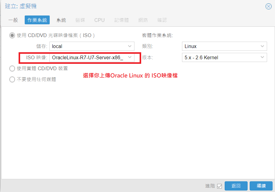Click the 返回 button
This screenshot has height=192, width=275.
coord(236,186)
